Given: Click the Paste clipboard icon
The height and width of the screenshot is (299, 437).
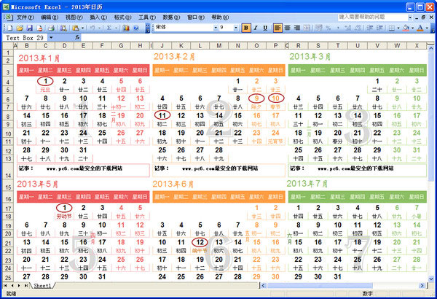Looking at the screenshot, I should 76,28.
